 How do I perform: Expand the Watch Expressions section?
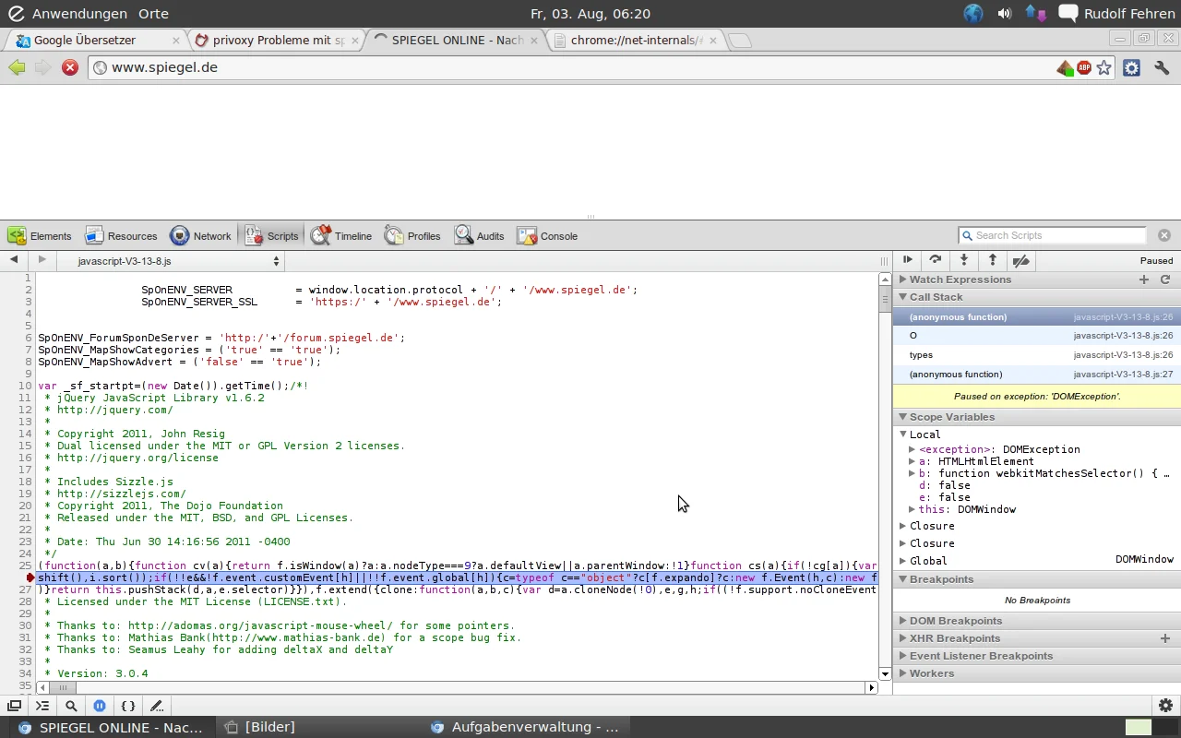click(960, 280)
